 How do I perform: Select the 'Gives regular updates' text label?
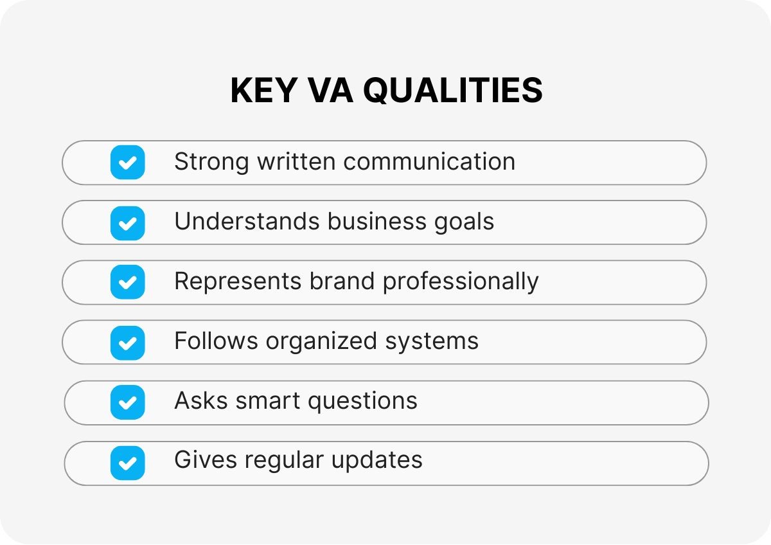(298, 461)
